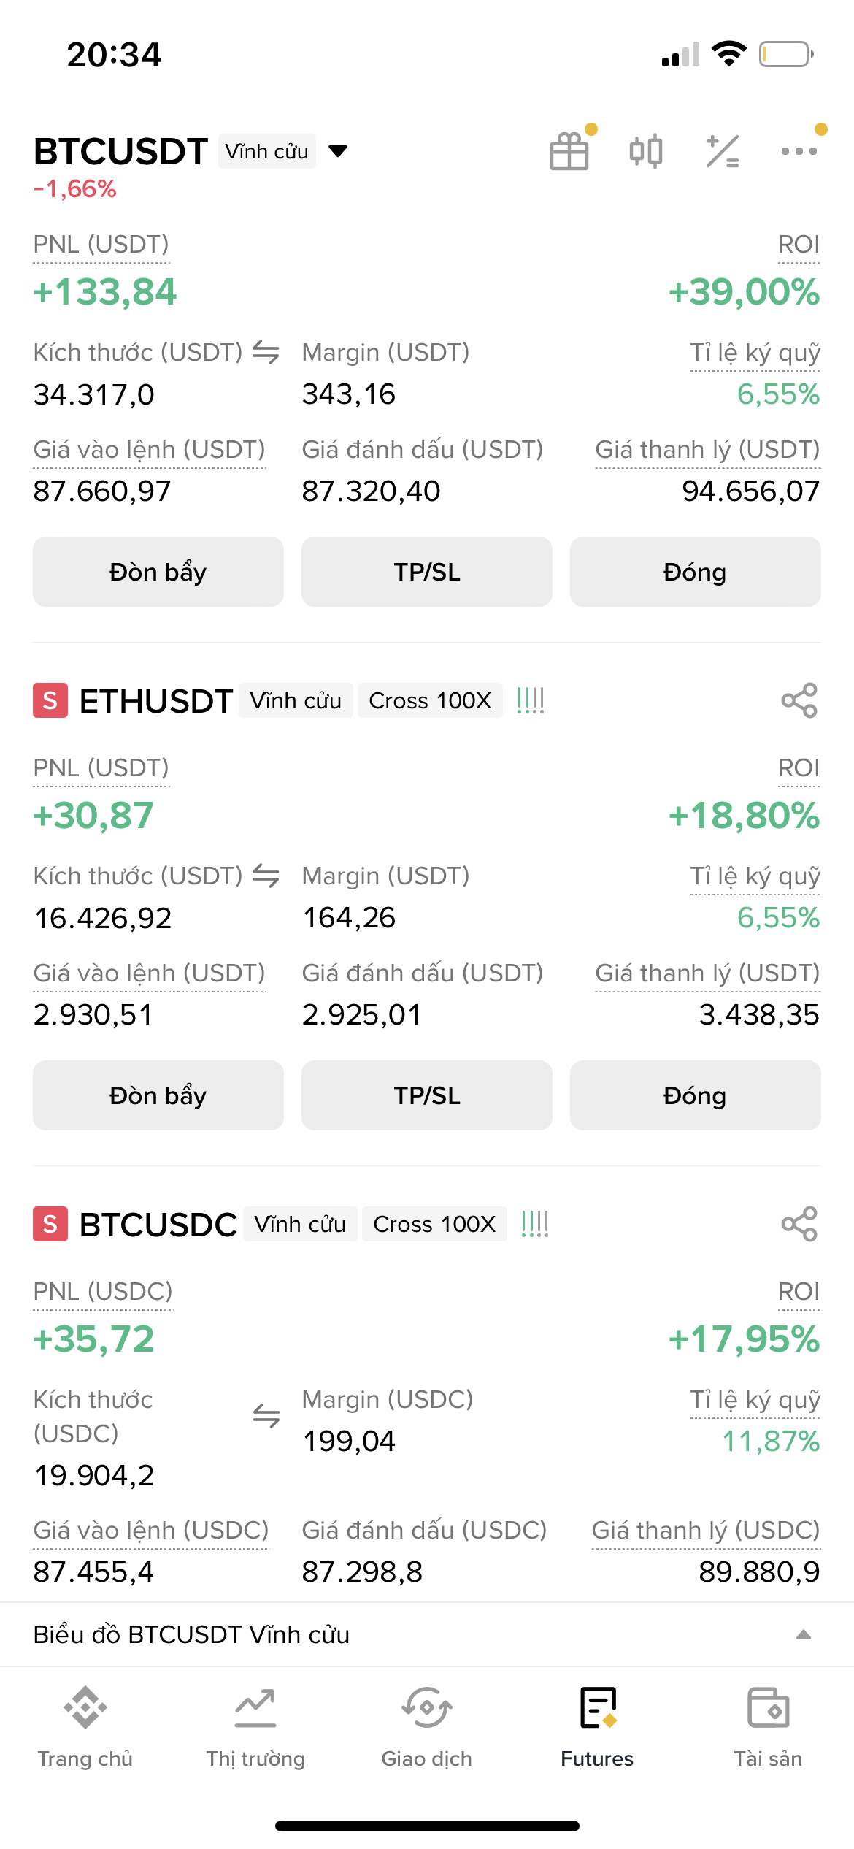Switch to the Thị trường tab
Viewport: 854px width, 1849px height.
[x=255, y=1726]
